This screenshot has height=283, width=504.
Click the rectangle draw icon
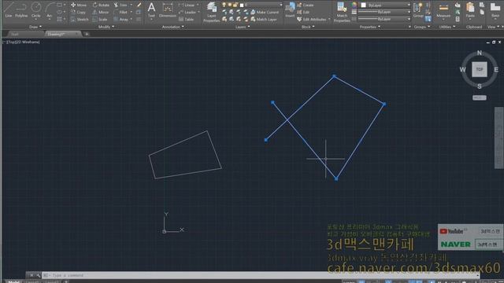[x=59, y=5]
